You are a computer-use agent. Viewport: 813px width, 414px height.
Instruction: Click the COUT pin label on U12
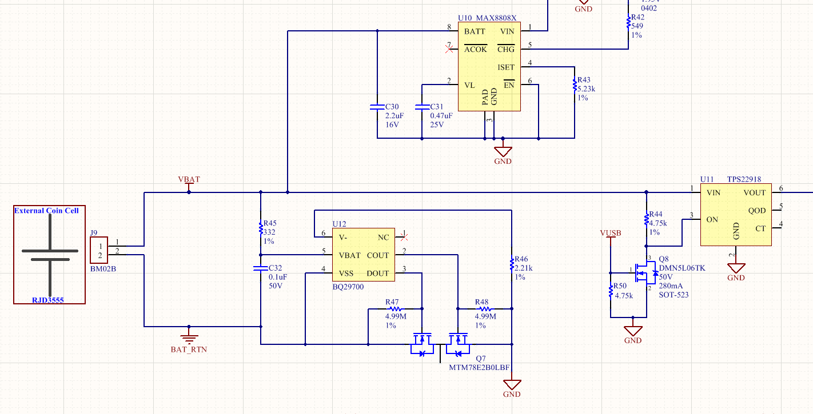pyautogui.click(x=377, y=255)
